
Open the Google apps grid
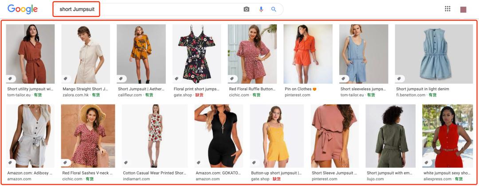click(448, 8)
